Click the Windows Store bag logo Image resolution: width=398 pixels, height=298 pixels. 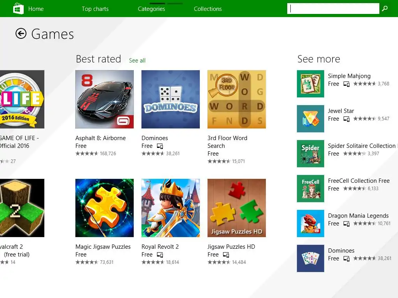pyautogui.click(x=18, y=9)
